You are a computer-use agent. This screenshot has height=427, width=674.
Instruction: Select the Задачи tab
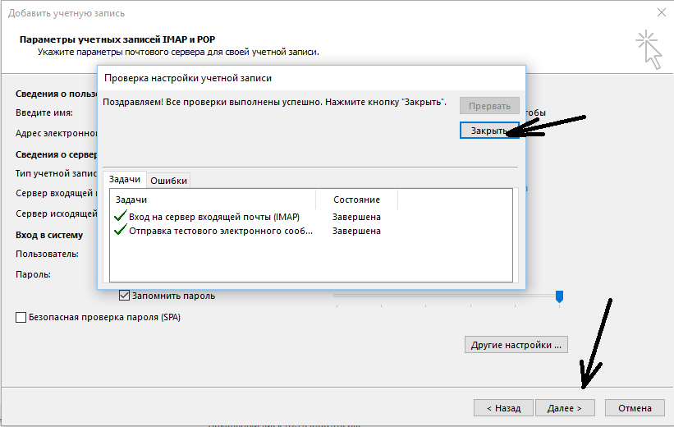[x=123, y=180]
